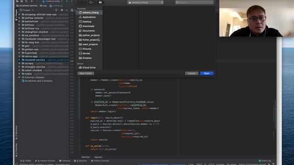Open flutter_projects folder in the sidebar
This screenshot has height=165, width=294.
90,40
